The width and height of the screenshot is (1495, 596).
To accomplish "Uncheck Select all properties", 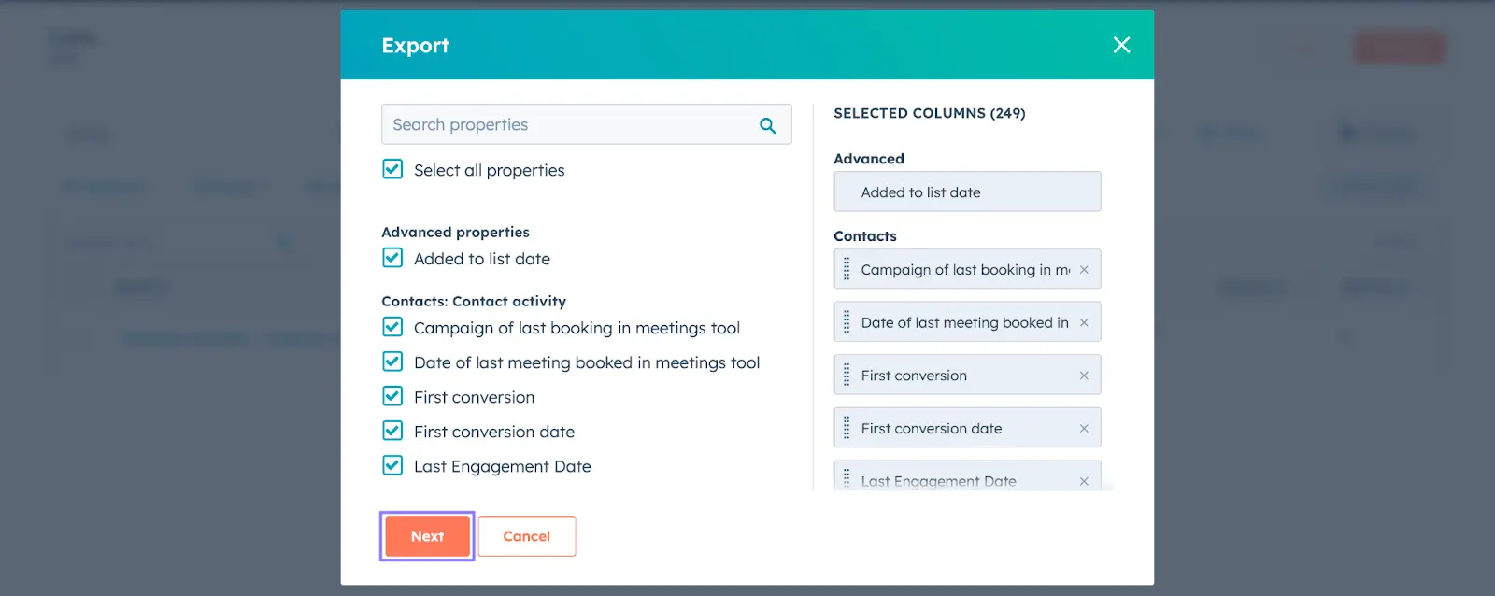I will click(x=392, y=169).
